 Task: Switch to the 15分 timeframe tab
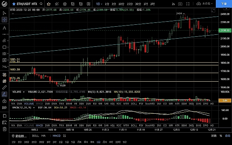coord(130,4)
